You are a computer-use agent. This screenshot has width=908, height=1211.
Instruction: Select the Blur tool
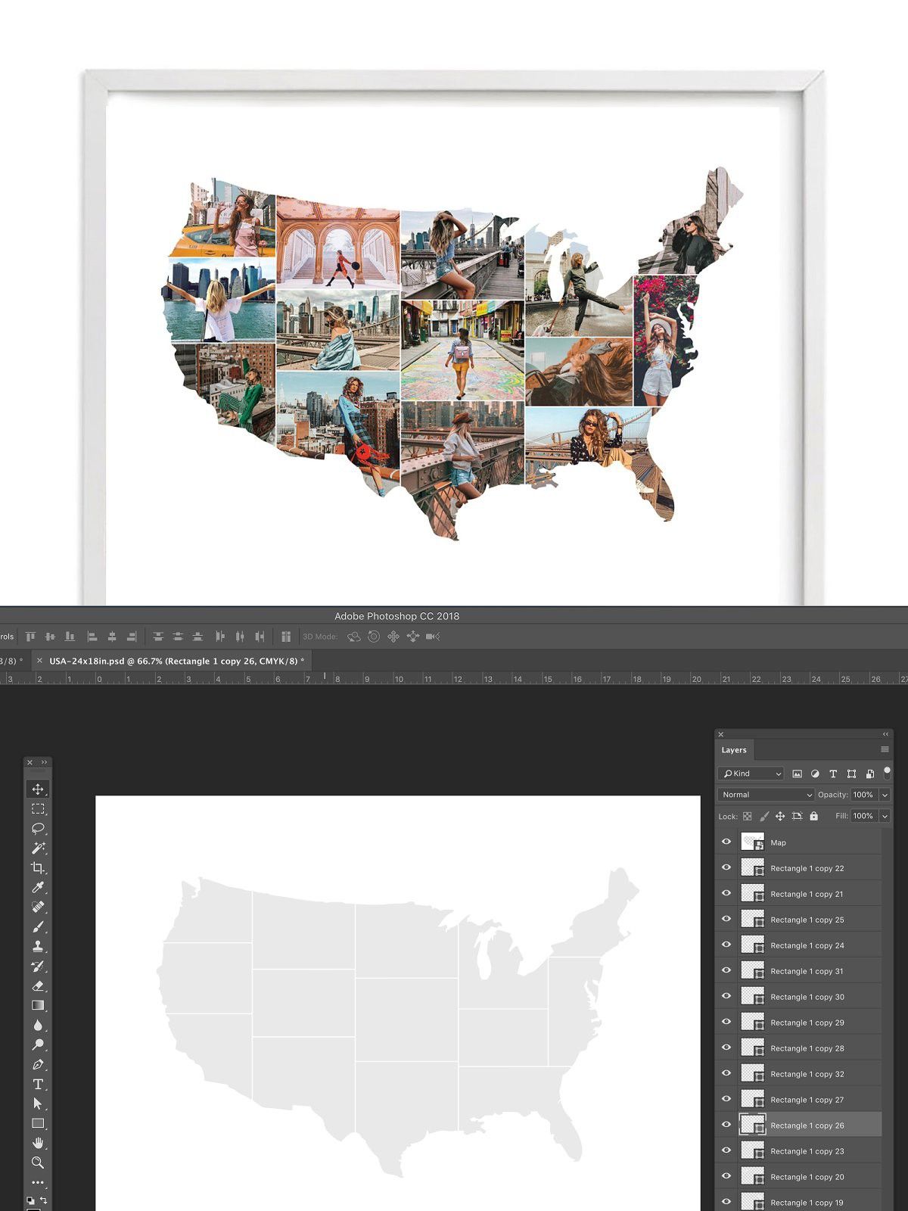point(38,1025)
